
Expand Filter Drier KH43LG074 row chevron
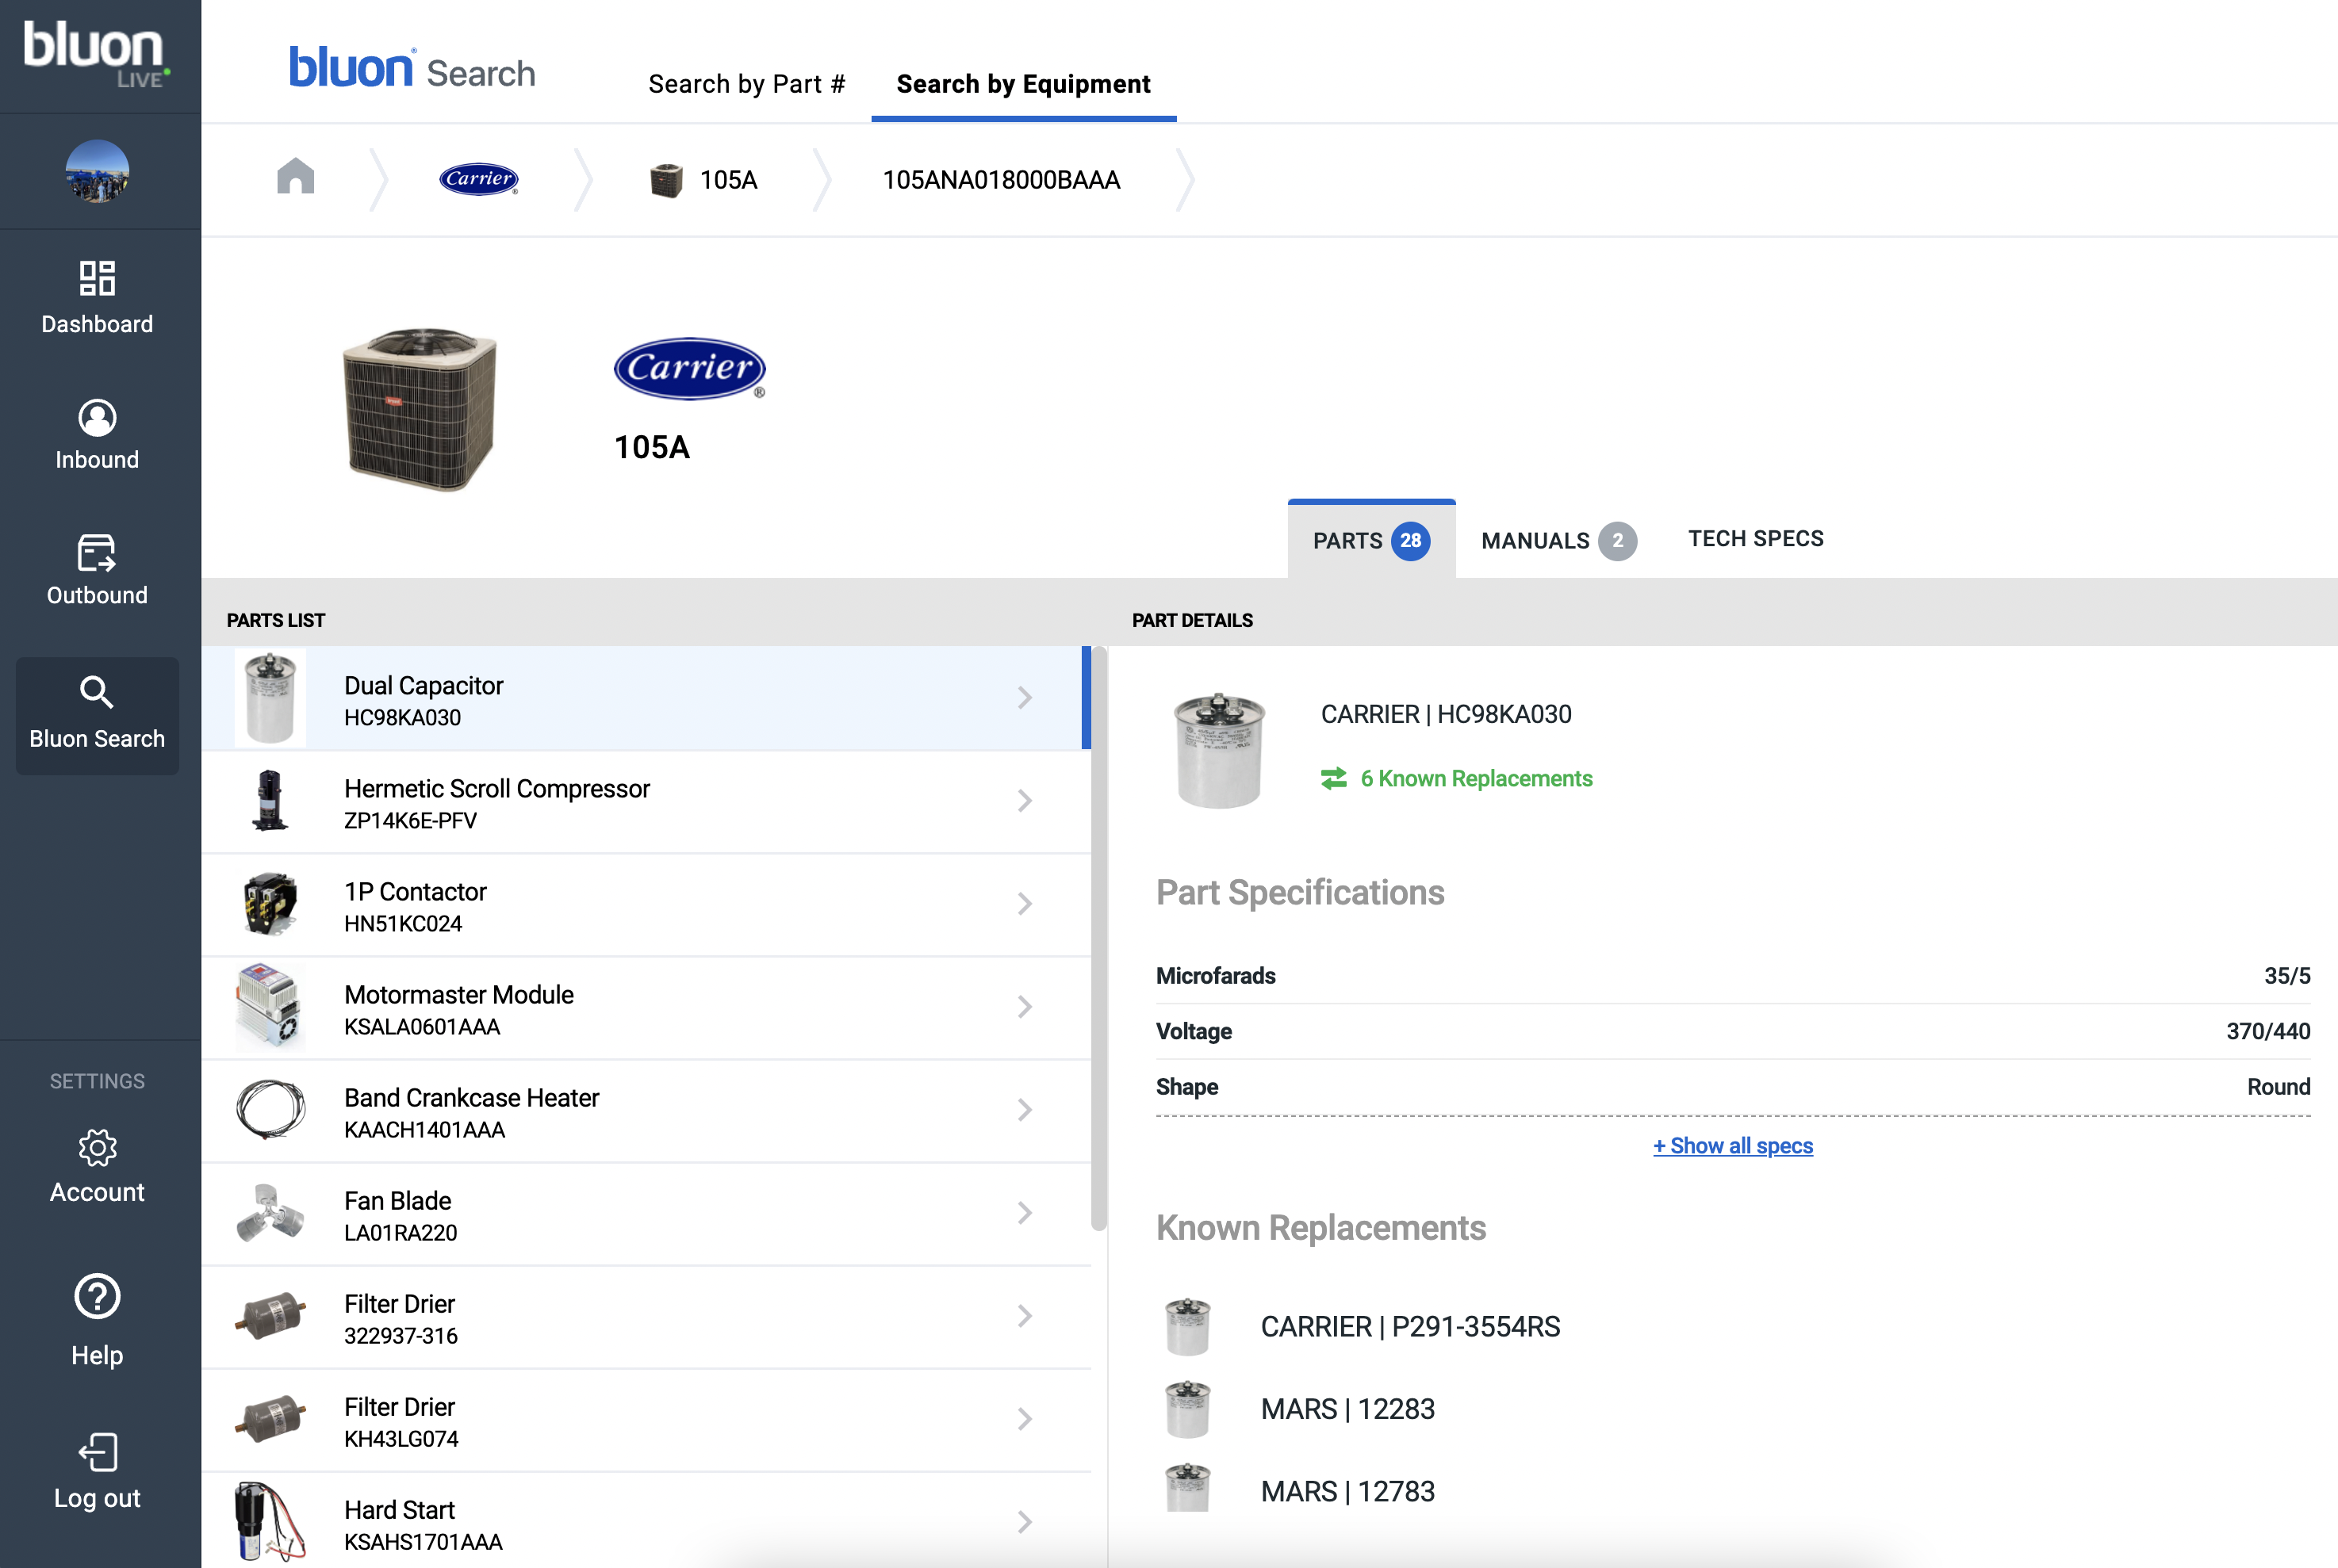1025,1419
